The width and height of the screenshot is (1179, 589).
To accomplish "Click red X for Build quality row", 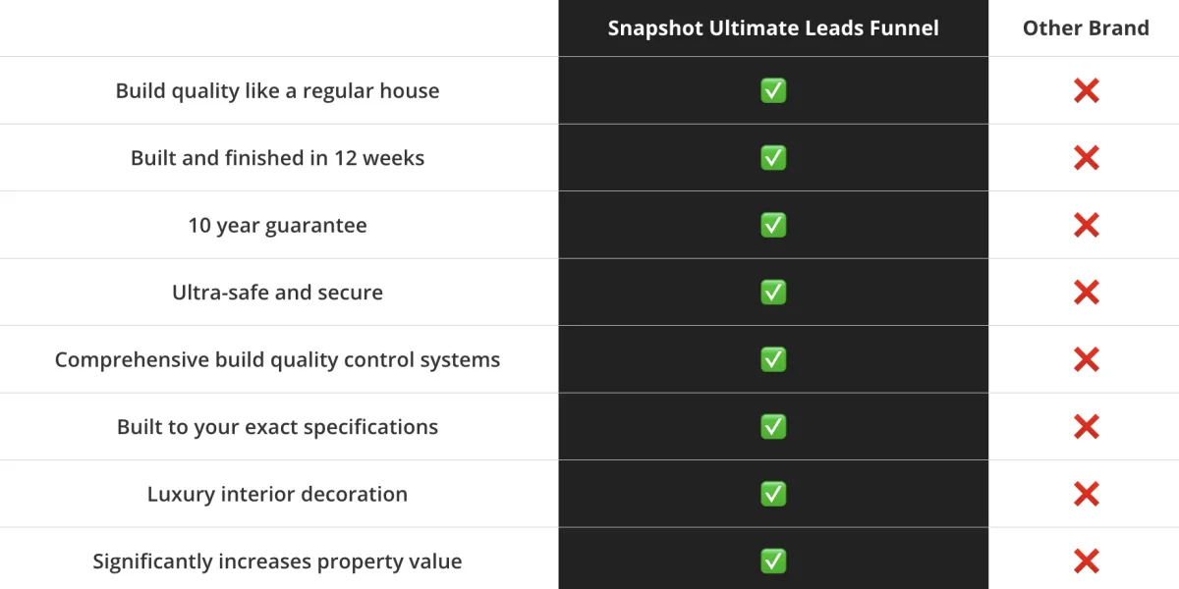I will pyautogui.click(x=1086, y=91).
